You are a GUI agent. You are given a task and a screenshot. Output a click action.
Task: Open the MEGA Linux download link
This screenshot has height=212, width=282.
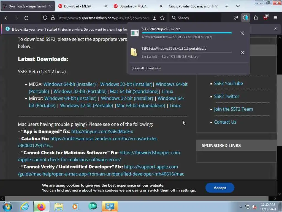167,91
